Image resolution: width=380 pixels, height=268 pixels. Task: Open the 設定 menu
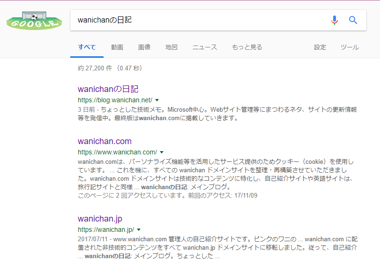(x=320, y=47)
